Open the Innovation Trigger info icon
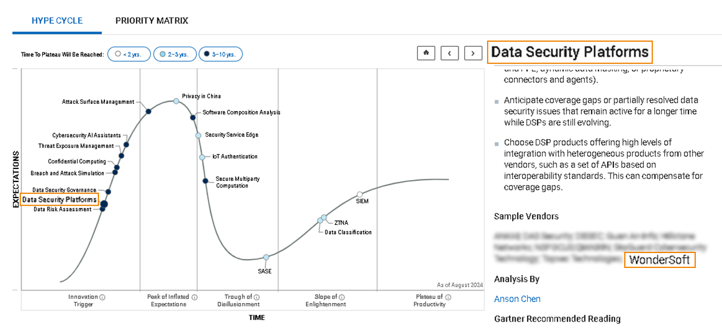The width and height of the screenshot is (722, 333). pos(102,297)
